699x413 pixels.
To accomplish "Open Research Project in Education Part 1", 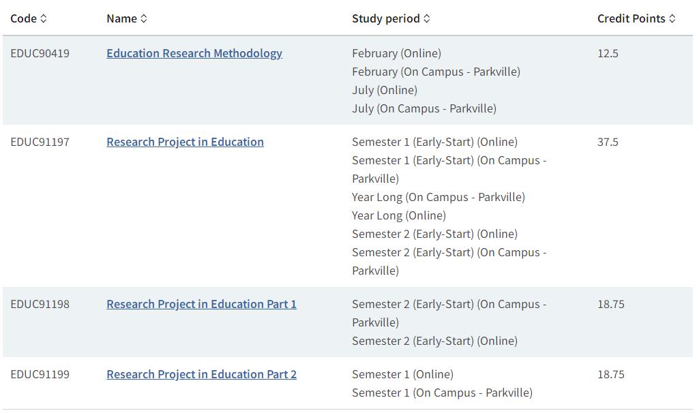I will click(201, 304).
